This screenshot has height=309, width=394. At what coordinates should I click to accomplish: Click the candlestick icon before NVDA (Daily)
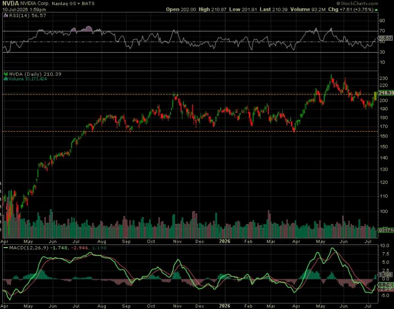[x=6, y=74]
